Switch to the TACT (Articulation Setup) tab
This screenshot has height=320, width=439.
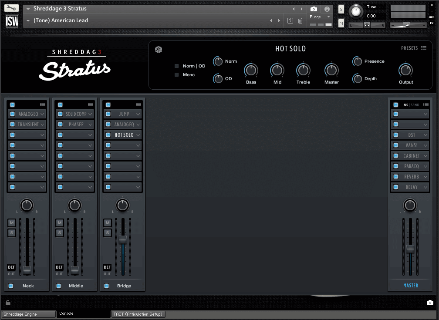click(x=138, y=314)
